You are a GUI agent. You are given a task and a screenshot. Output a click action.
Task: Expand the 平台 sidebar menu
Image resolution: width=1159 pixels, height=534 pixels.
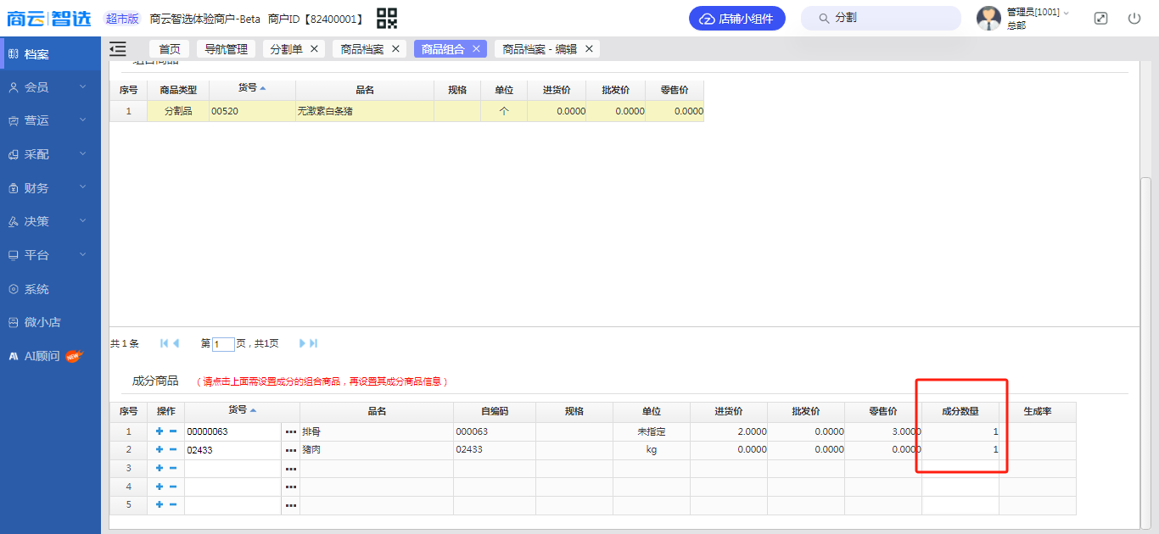[50, 255]
